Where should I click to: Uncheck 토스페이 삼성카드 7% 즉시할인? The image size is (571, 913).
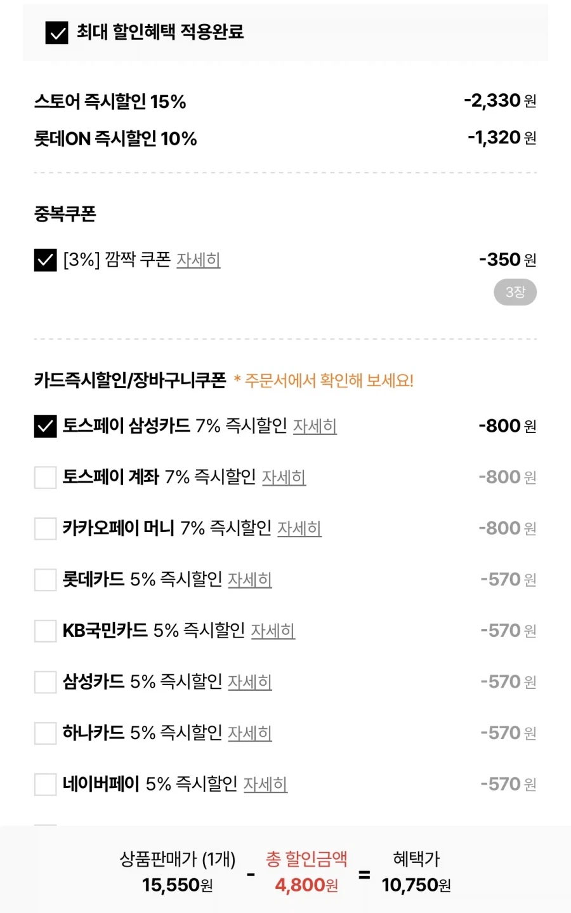[x=45, y=426]
